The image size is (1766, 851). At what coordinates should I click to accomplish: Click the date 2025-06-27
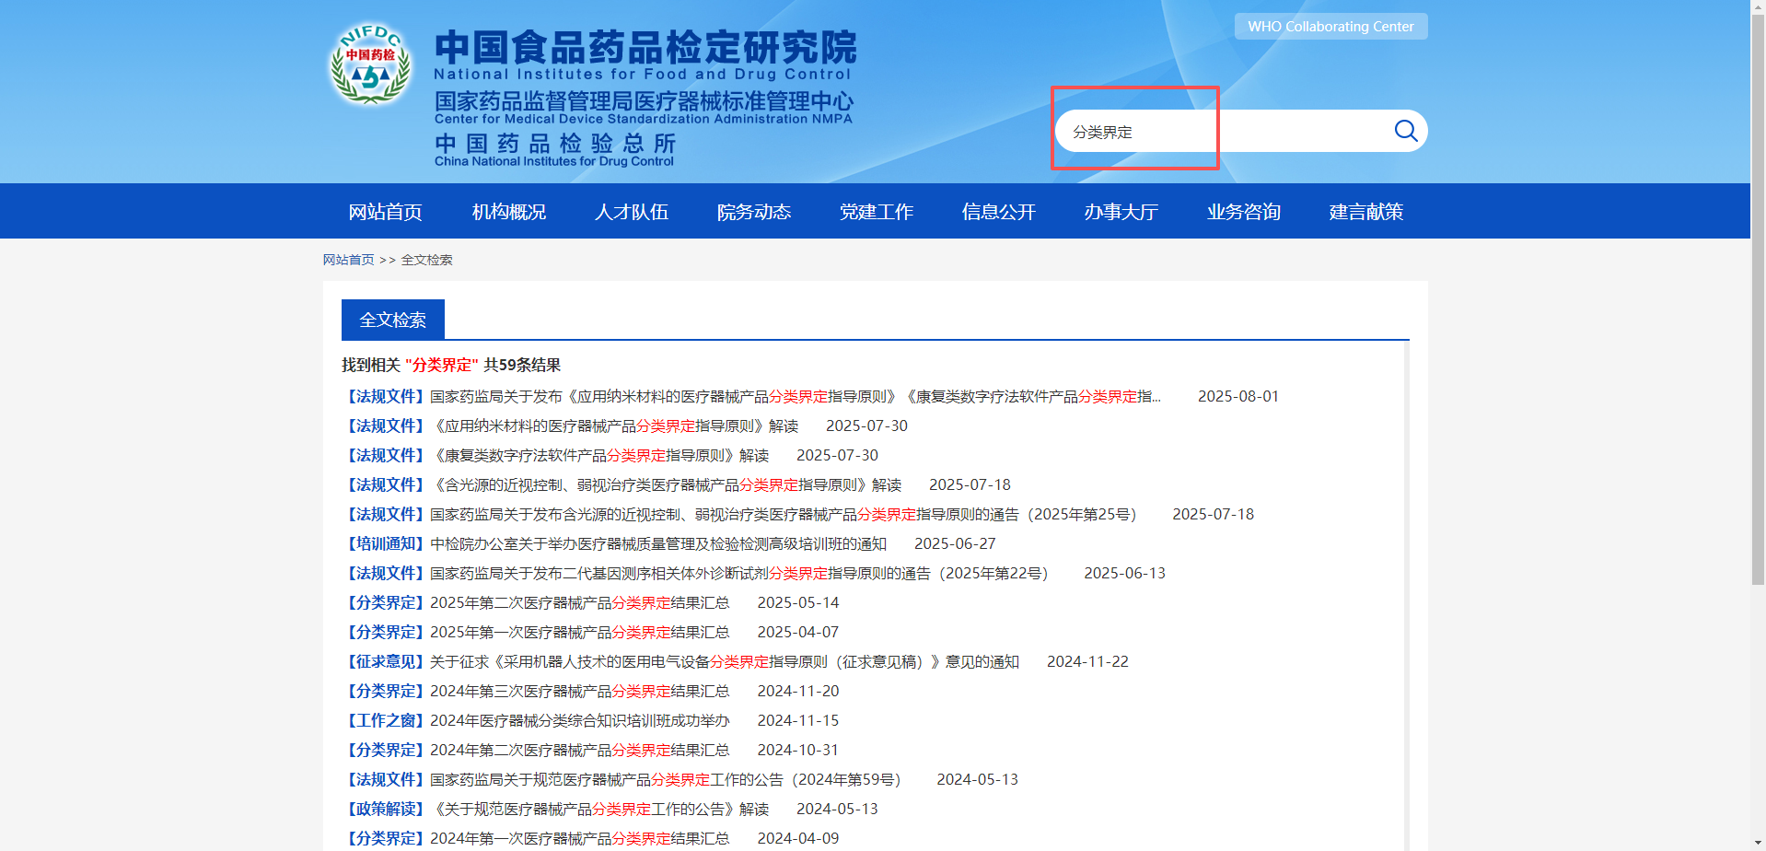pos(955,543)
